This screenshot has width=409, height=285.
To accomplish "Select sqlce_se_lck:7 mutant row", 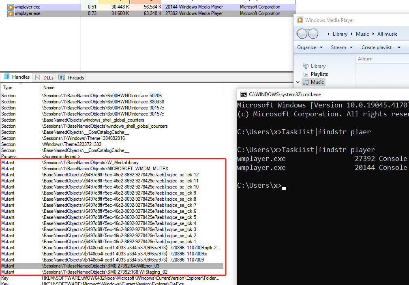I will click(112, 205).
